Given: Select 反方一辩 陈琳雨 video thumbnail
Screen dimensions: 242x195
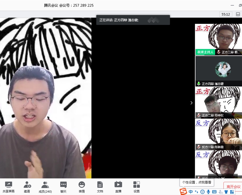Looking at the screenshot, I should pyautogui.click(x=218, y=134).
